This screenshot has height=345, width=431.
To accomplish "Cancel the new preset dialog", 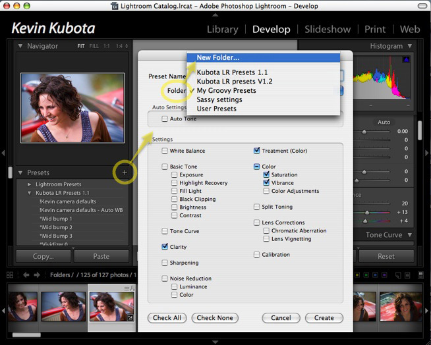I will [281, 318].
